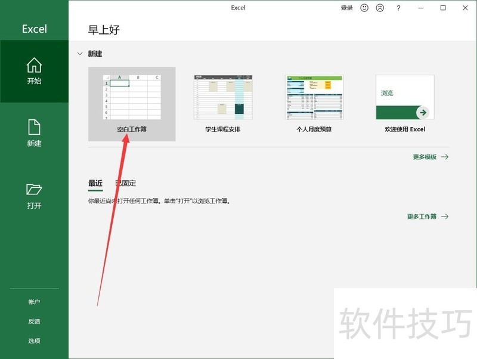Open the 更多模板 link
Viewport: 477px width, 359px height.
coord(425,157)
